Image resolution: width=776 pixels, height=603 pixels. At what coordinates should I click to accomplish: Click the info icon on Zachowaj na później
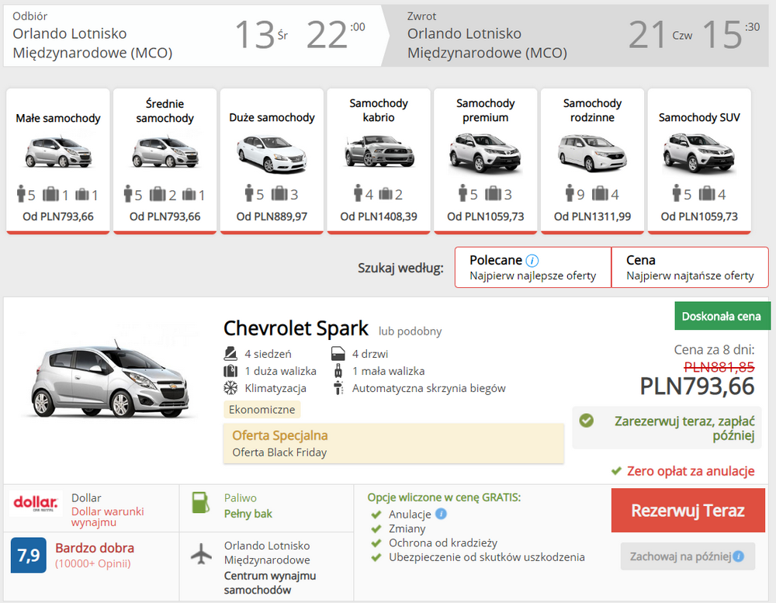(738, 556)
